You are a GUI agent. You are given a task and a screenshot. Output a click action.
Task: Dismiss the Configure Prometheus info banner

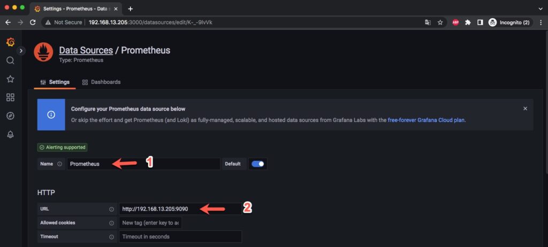pyautogui.click(x=525, y=109)
